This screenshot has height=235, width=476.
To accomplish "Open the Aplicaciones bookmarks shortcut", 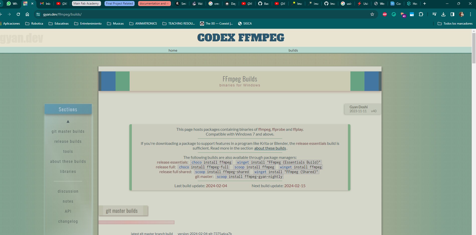I will pos(10,24).
